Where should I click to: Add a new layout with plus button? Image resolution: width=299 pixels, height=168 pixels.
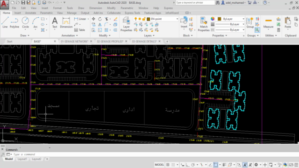click(x=47, y=159)
